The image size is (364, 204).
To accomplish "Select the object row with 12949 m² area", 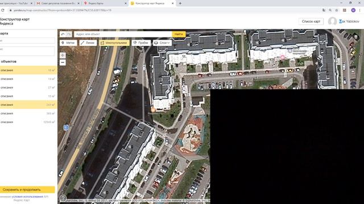I will pyautogui.click(x=27, y=122).
